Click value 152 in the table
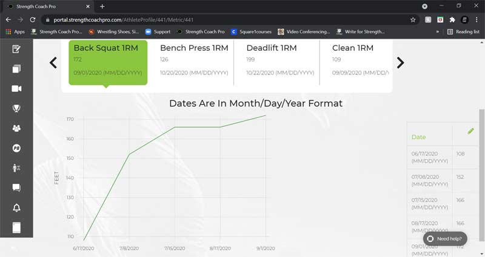This screenshot has height=257, width=485. tap(460, 177)
